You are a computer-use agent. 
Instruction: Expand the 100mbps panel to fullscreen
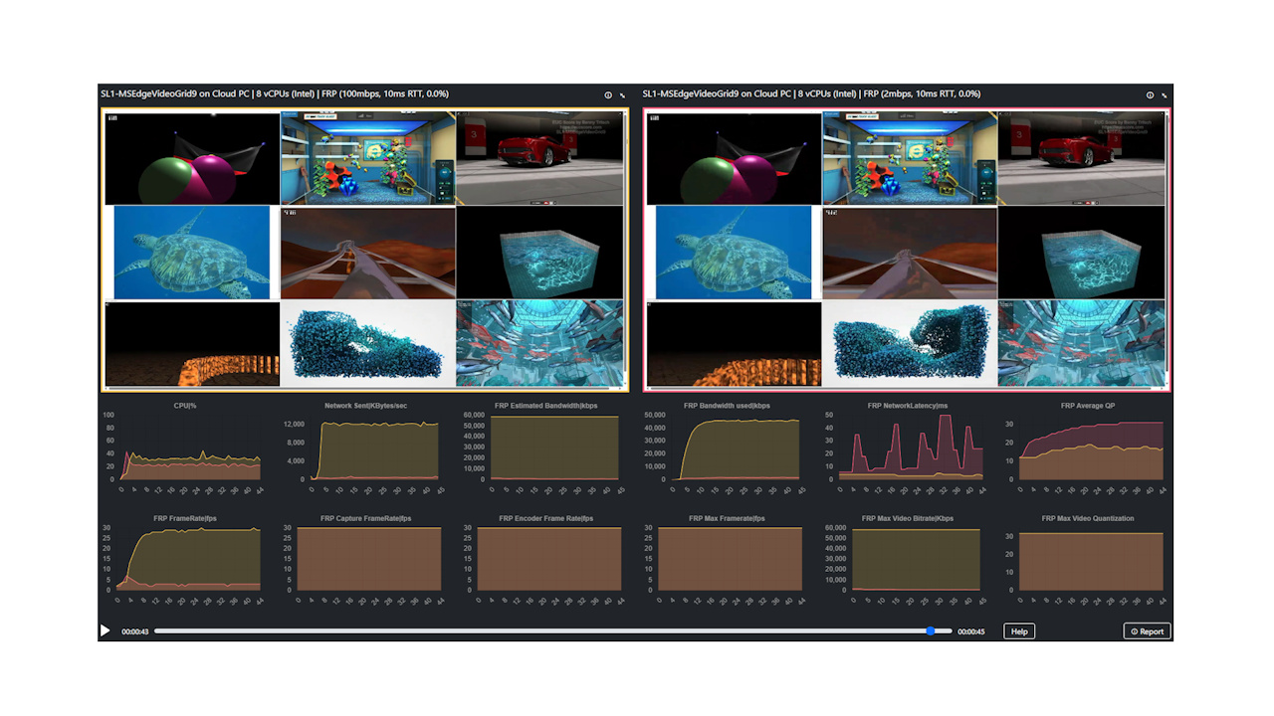point(623,95)
